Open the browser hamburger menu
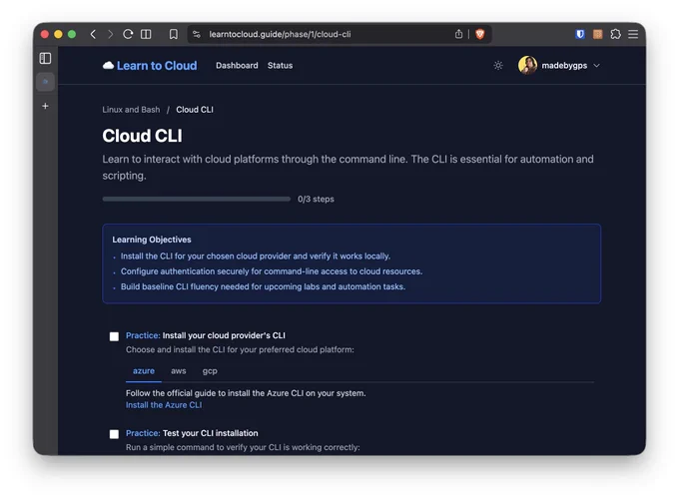This screenshot has height=499, width=679. tap(633, 34)
